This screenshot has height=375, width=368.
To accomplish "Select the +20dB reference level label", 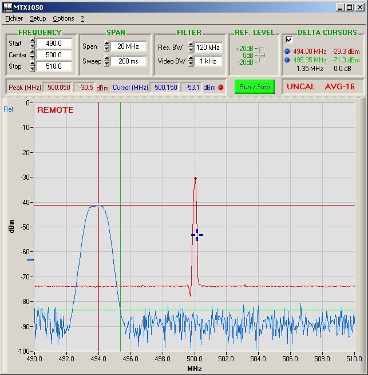I will click(x=244, y=49).
